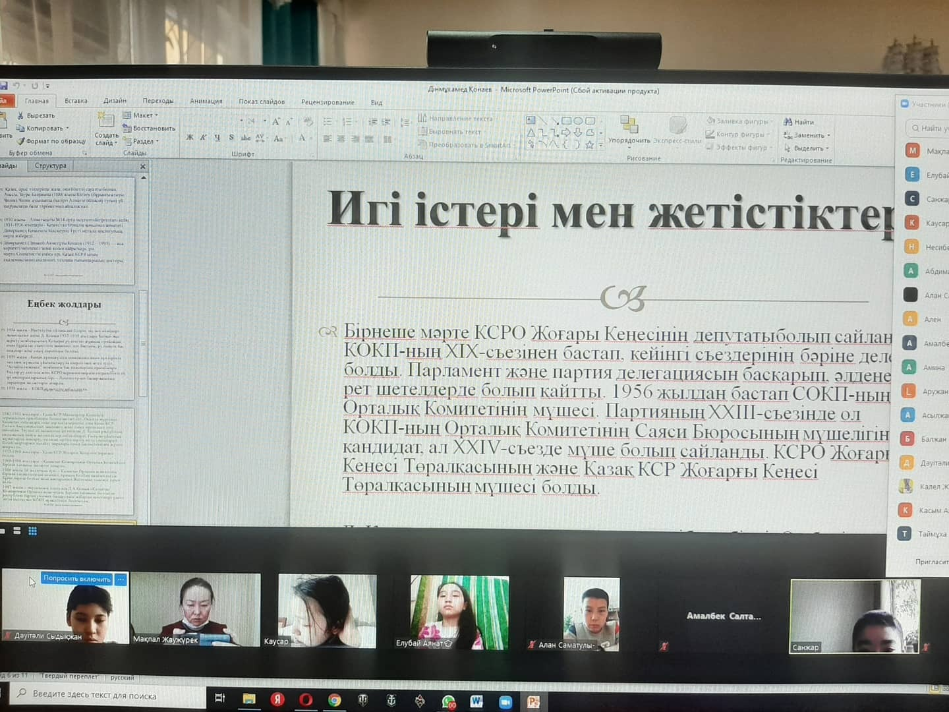Open Zoom from the Windows taskbar
The height and width of the screenshot is (712, 949).
coord(505,701)
